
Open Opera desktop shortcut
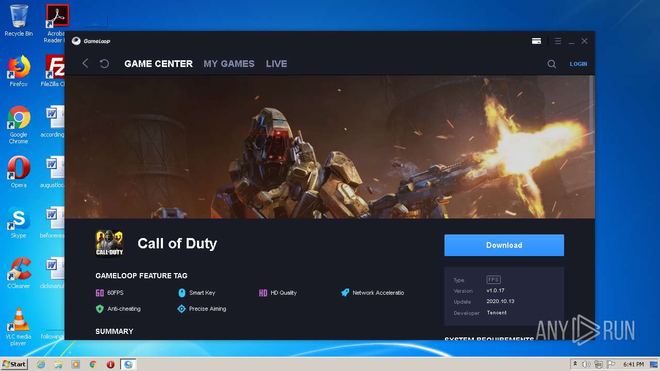point(19,172)
